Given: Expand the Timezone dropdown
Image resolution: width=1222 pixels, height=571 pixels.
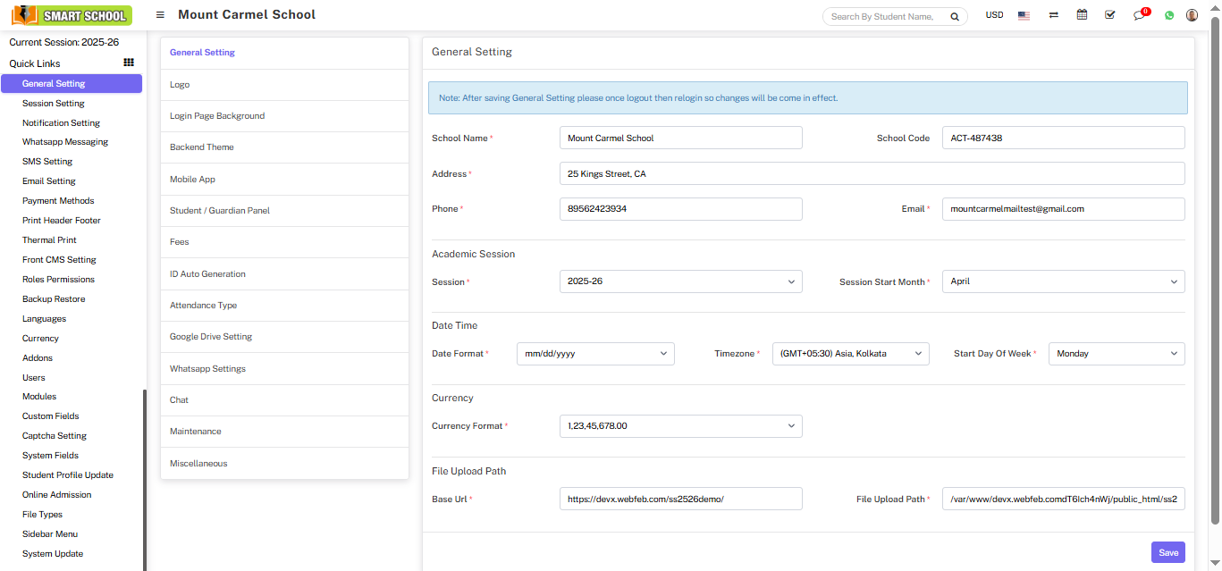Looking at the screenshot, I should (x=850, y=354).
